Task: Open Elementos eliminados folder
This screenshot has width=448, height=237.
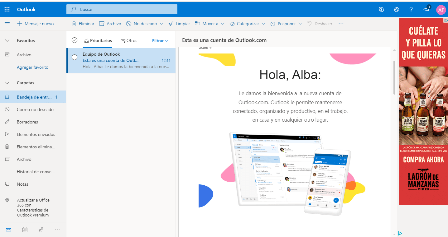Action: (x=33, y=147)
